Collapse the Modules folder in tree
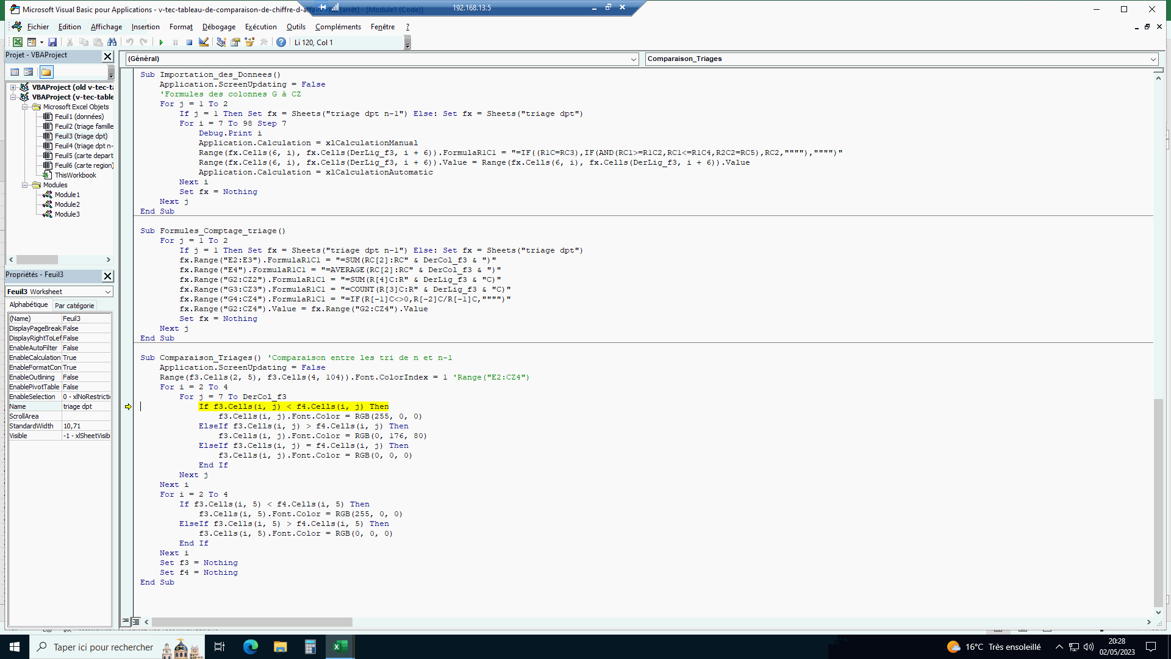 click(x=25, y=185)
